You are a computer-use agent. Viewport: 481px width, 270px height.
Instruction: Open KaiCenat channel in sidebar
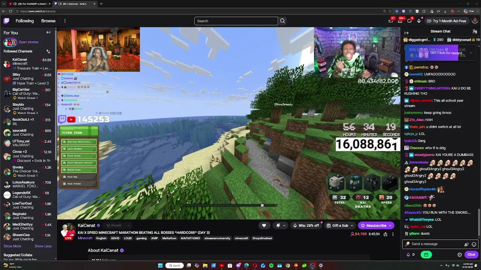coord(28,64)
